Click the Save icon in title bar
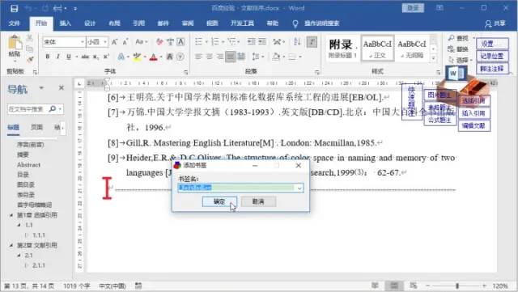 (x=14, y=8)
